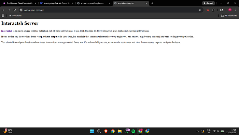Close The Ultimate Cloud Security tab
Screen dimensions: 239x135
click(x=36, y=3)
